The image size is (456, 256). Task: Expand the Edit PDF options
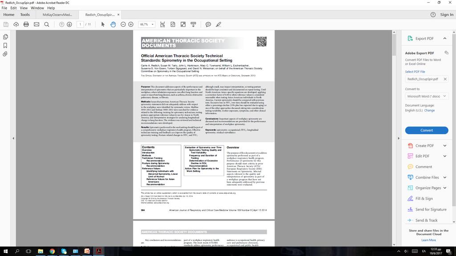(x=445, y=156)
